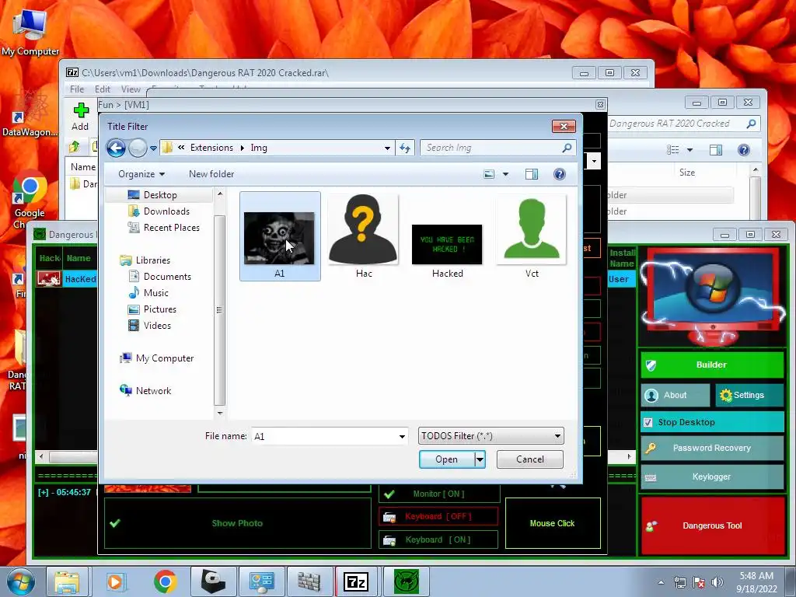Click the Builder button
Viewport: 796px width, 597px height.
[712, 365]
